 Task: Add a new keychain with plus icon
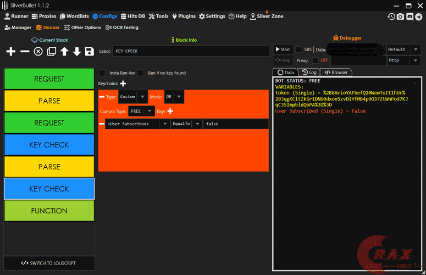click(x=123, y=84)
